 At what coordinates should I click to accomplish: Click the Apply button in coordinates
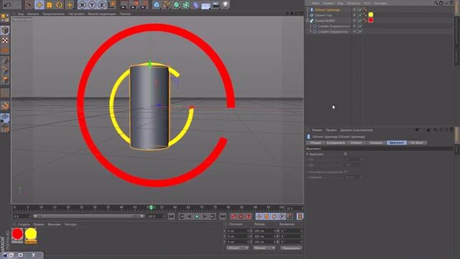[x=290, y=248]
